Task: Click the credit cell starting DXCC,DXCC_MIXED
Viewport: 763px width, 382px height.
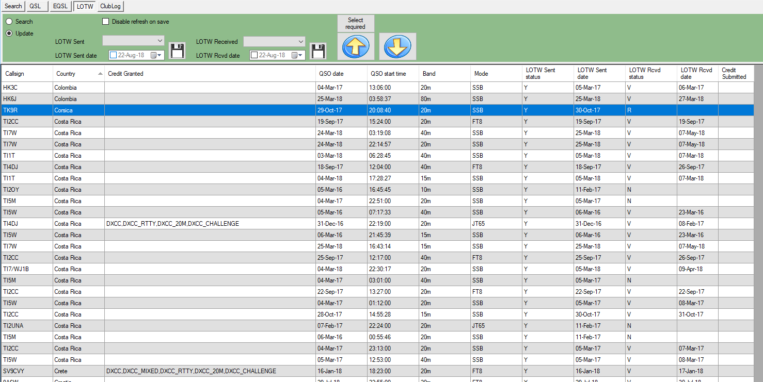Action: (210, 371)
